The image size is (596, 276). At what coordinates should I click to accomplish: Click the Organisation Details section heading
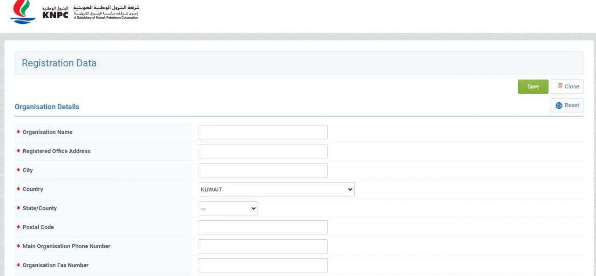[47, 106]
